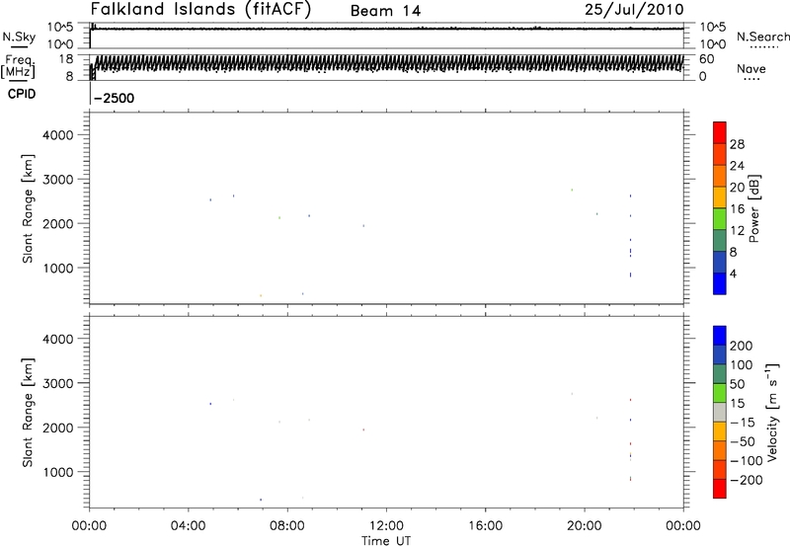This screenshot has width=790, height=547.
Task: Select the "Freq. [MHz]" axis label
Action: click(18, 67)
